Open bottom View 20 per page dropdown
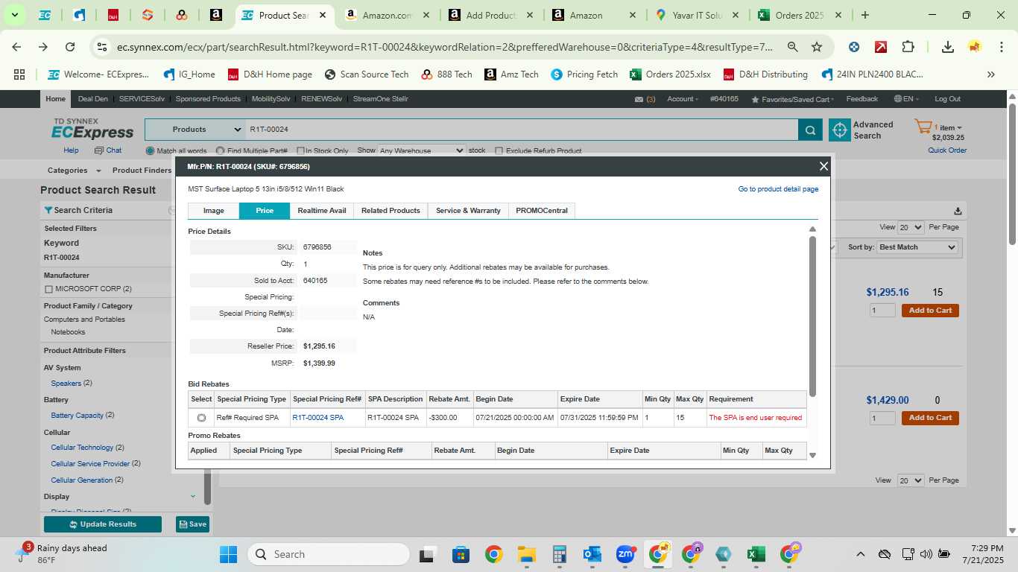Image resolution: width=1018 pixels, height=572 pixels. [x=911, y=480]
